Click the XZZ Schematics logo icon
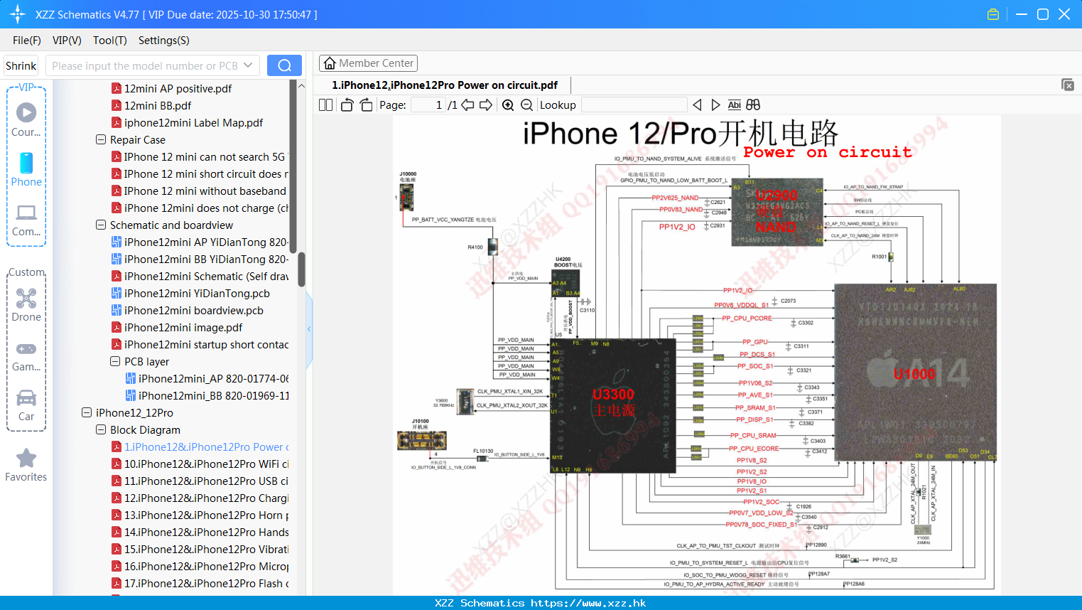 (x=18, y=14)
